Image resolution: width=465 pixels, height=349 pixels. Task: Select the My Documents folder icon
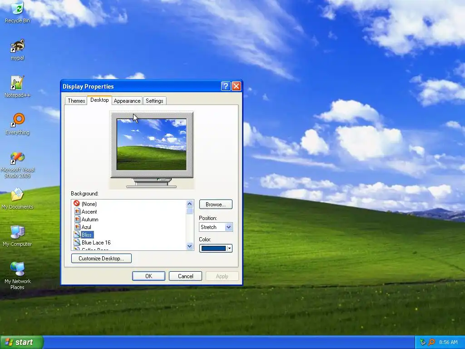18,199
